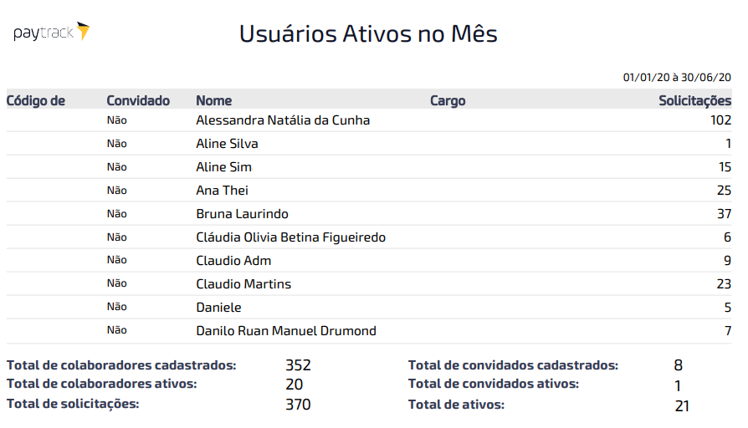
Task: Click the Aline Sim entry
Action: pos(223,167)
